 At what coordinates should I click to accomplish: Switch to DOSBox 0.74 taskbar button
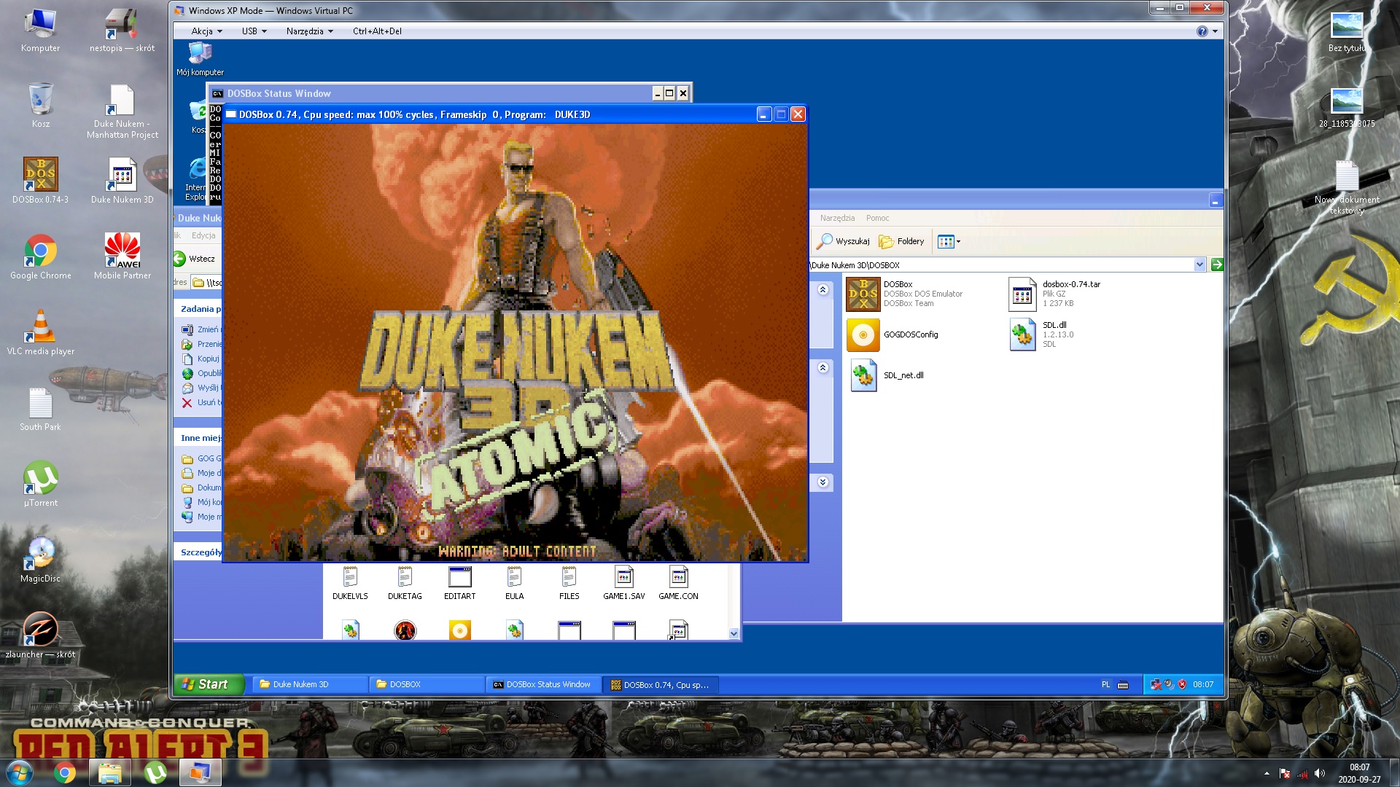tap(660, 684)
